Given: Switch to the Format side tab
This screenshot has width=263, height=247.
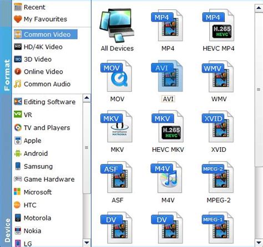Looking at the screenshot, I should 6,60.
